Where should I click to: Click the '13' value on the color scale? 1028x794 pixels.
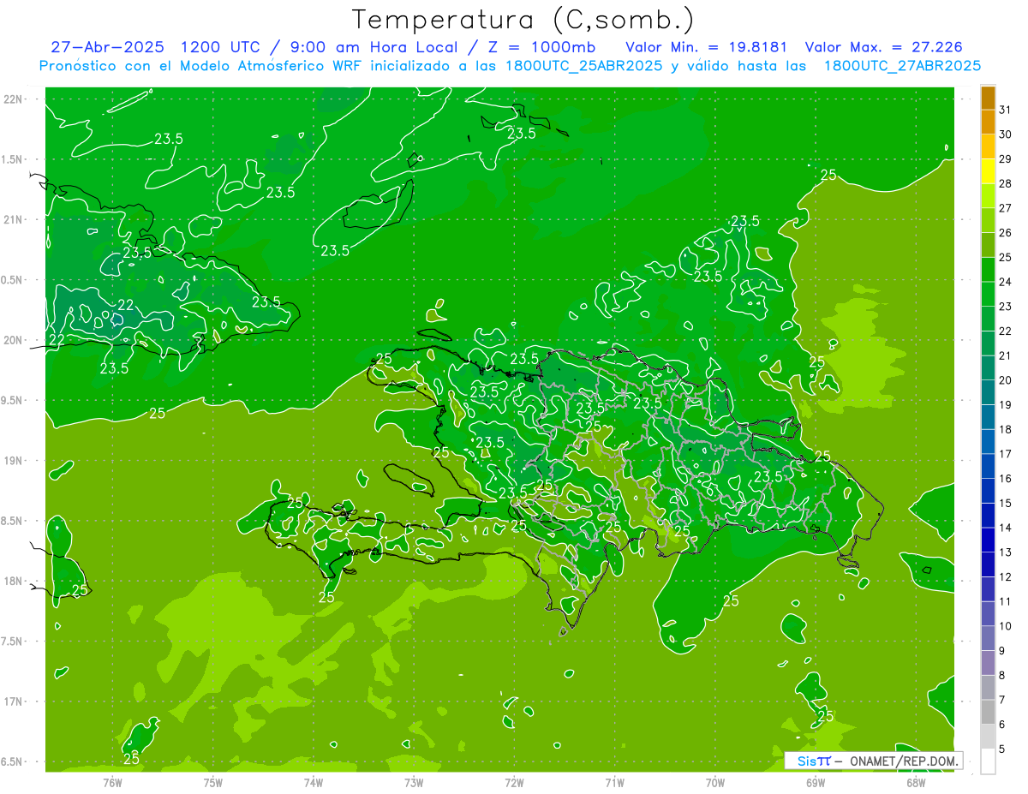click(1006, 552)
